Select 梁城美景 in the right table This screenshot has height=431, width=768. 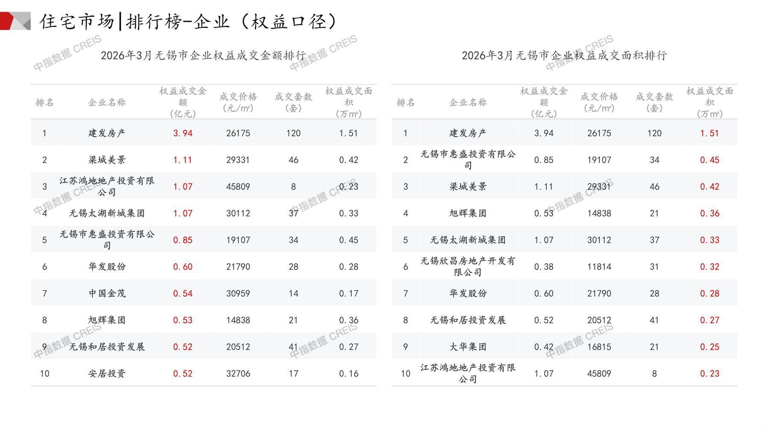coord(468,186)
